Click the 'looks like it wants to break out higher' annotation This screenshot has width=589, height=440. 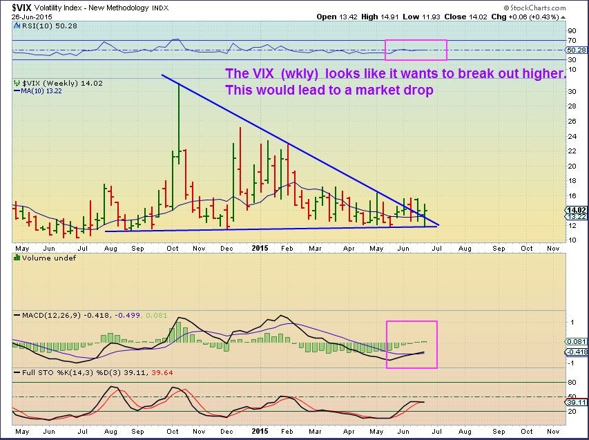tap(445, 74)
